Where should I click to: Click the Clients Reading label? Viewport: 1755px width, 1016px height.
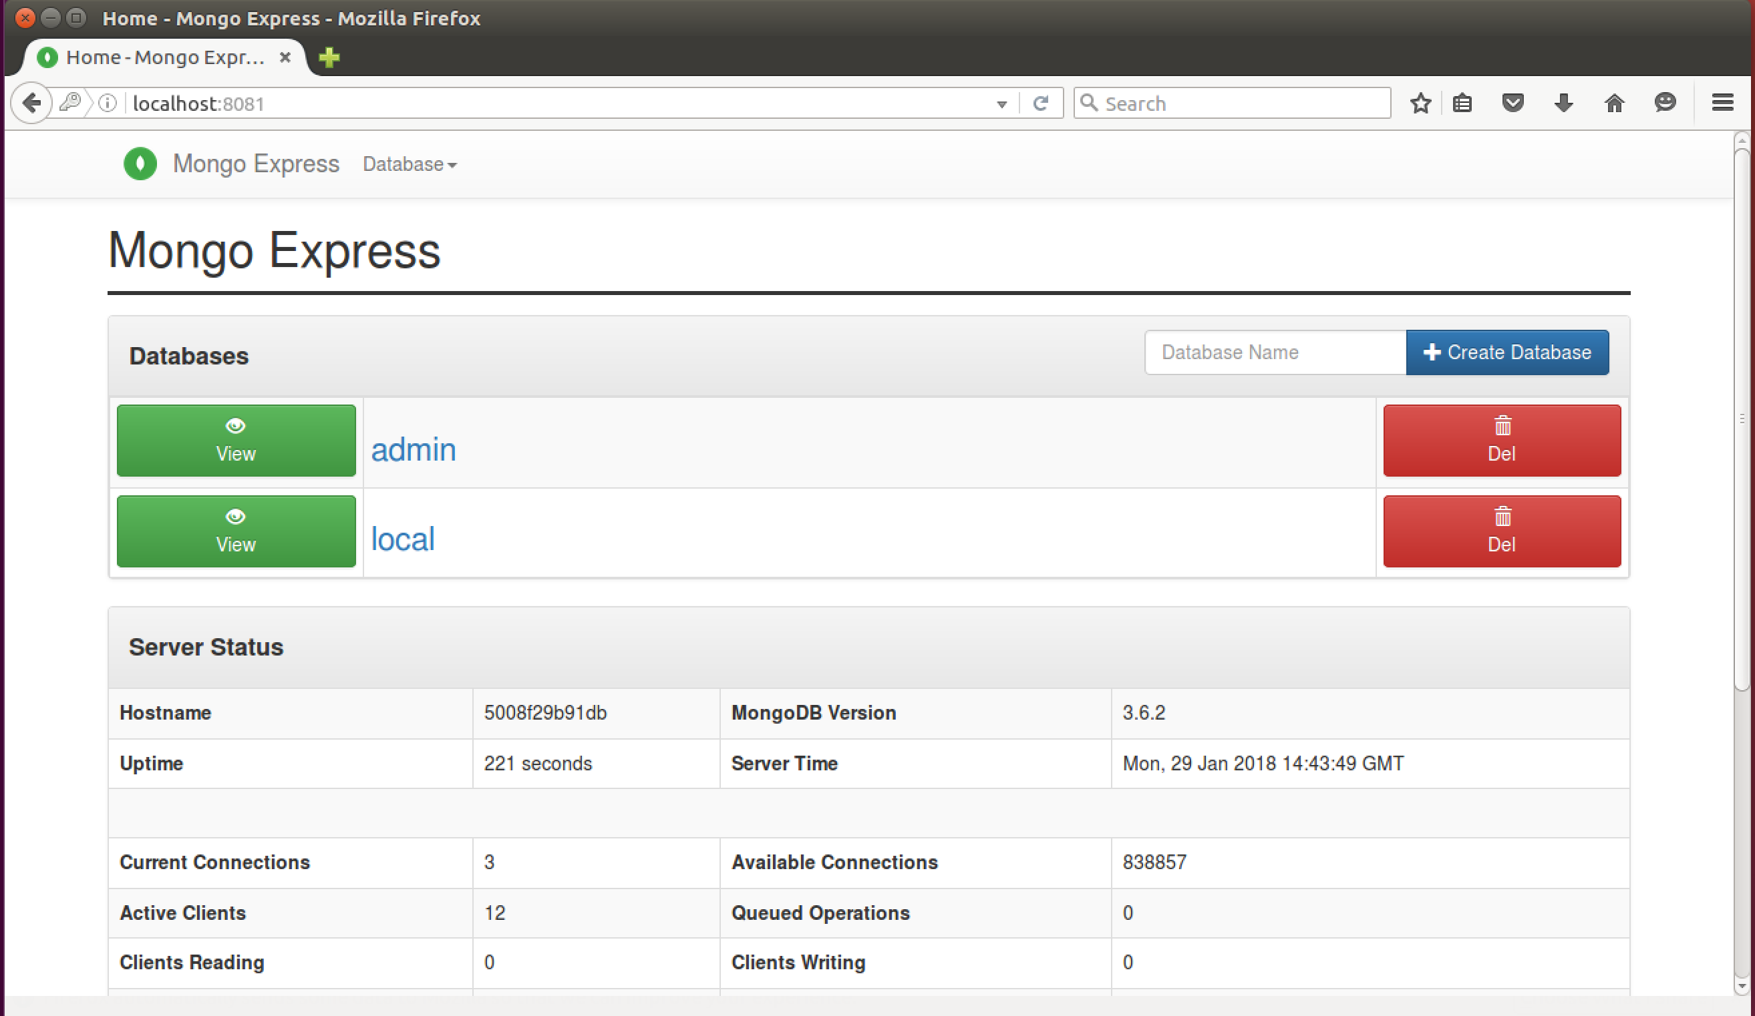pyautogui.click(x=192, y=963)
